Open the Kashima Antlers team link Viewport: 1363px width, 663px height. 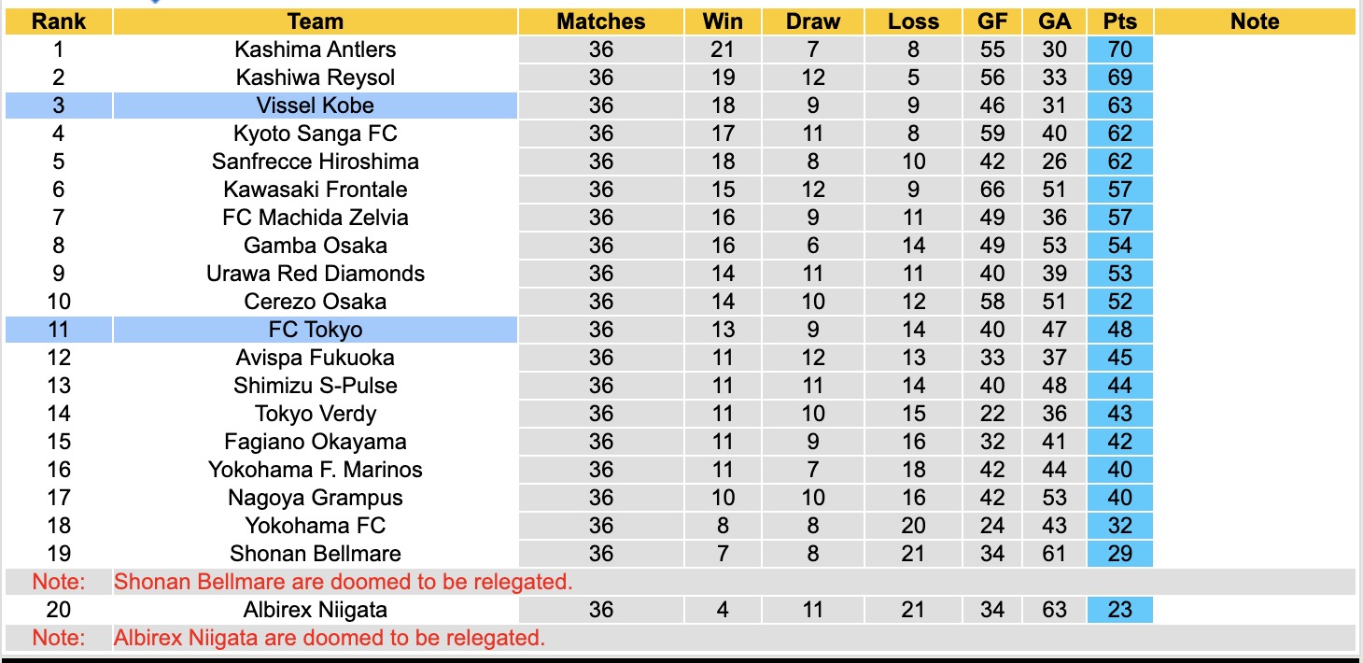tap(316, 49)
